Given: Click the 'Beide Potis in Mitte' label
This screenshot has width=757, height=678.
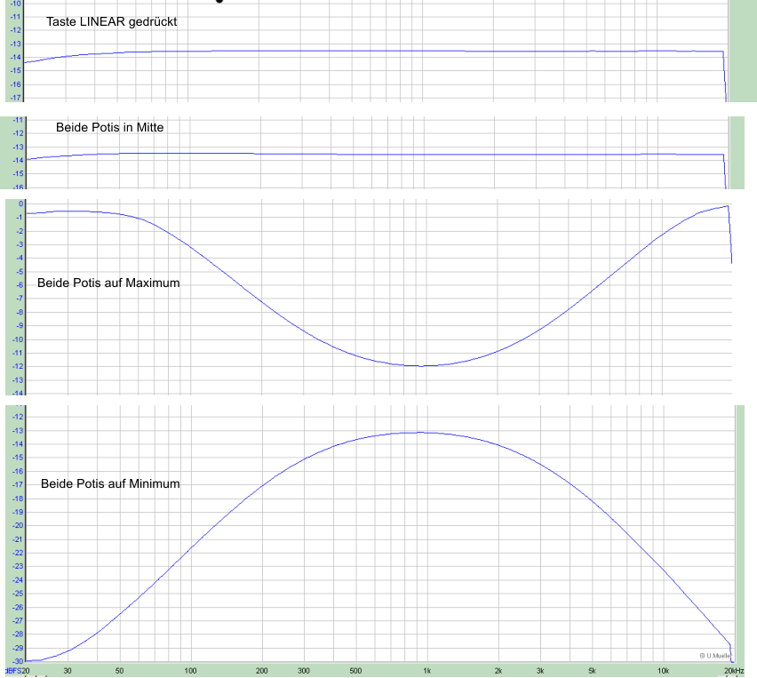Looking at the screenshot, I should [110, 127].
